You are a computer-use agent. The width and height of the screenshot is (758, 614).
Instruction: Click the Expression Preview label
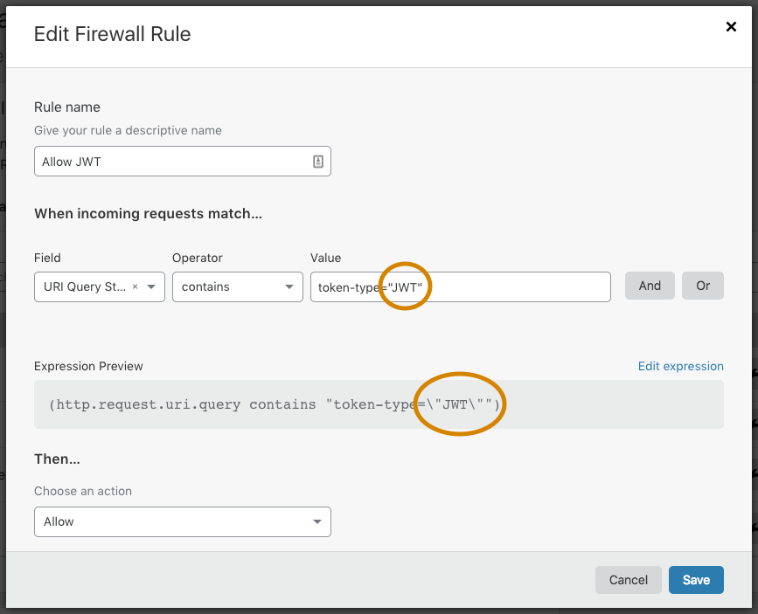point(88,366)
